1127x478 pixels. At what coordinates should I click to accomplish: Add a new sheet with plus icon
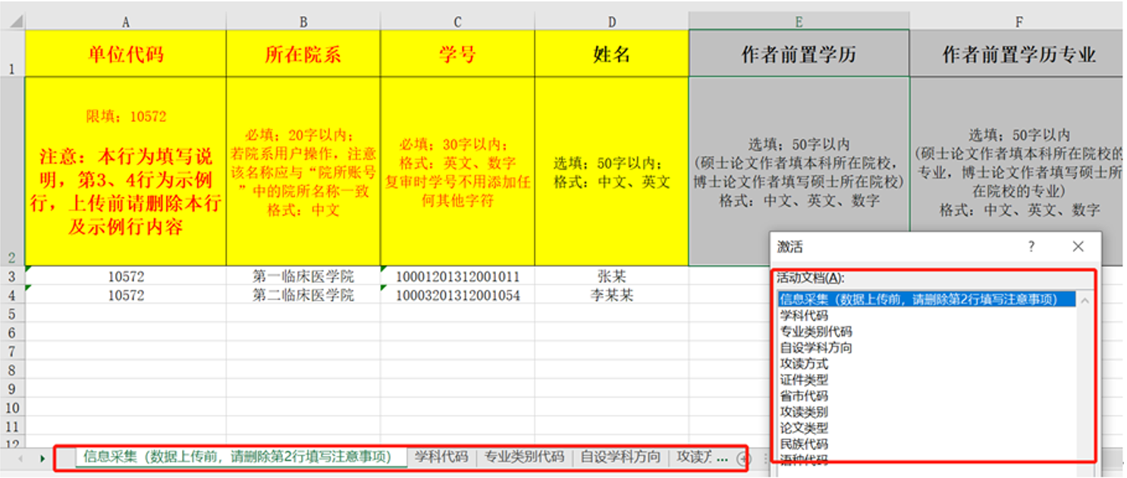(743, 458)
